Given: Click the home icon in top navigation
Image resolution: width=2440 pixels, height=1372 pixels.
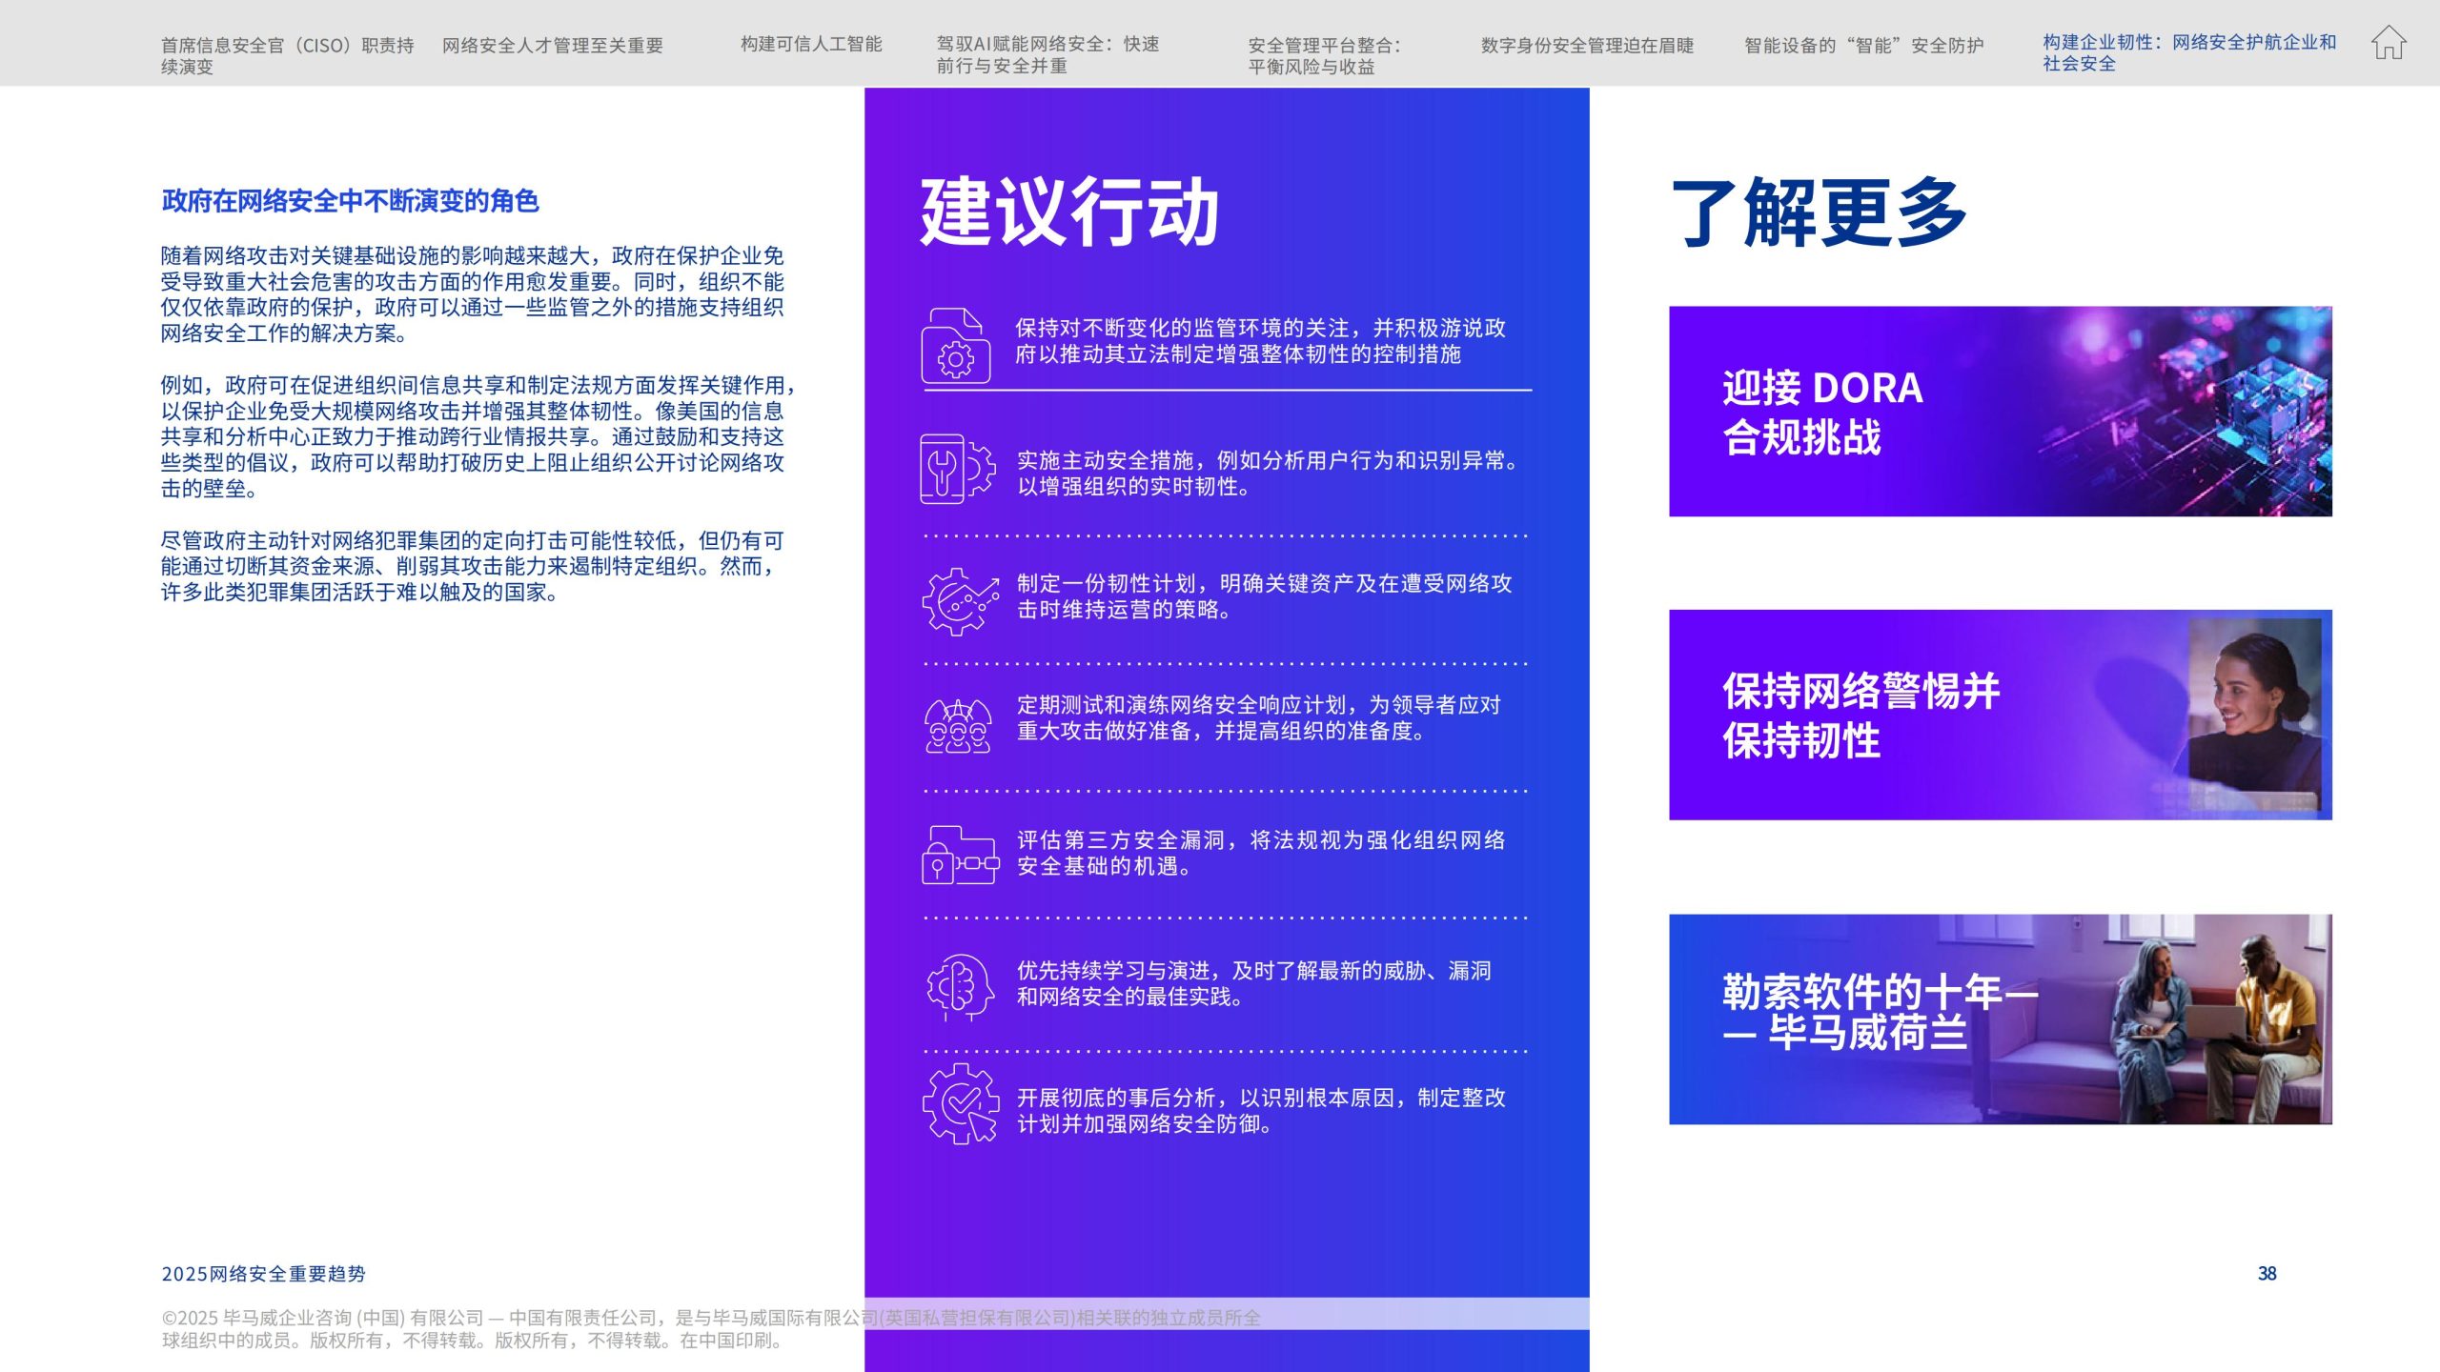Looking at the screenshot, I should click(x=2389, y=44).
